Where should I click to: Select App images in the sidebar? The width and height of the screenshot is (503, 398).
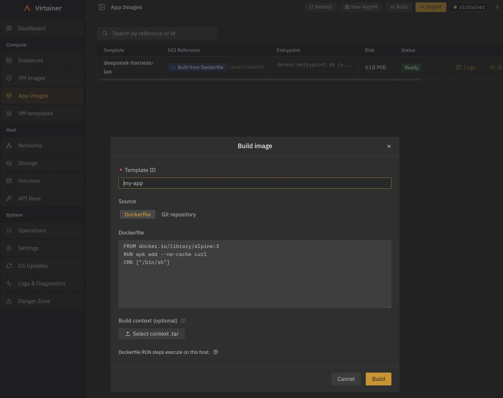click(x=42, y=96)
